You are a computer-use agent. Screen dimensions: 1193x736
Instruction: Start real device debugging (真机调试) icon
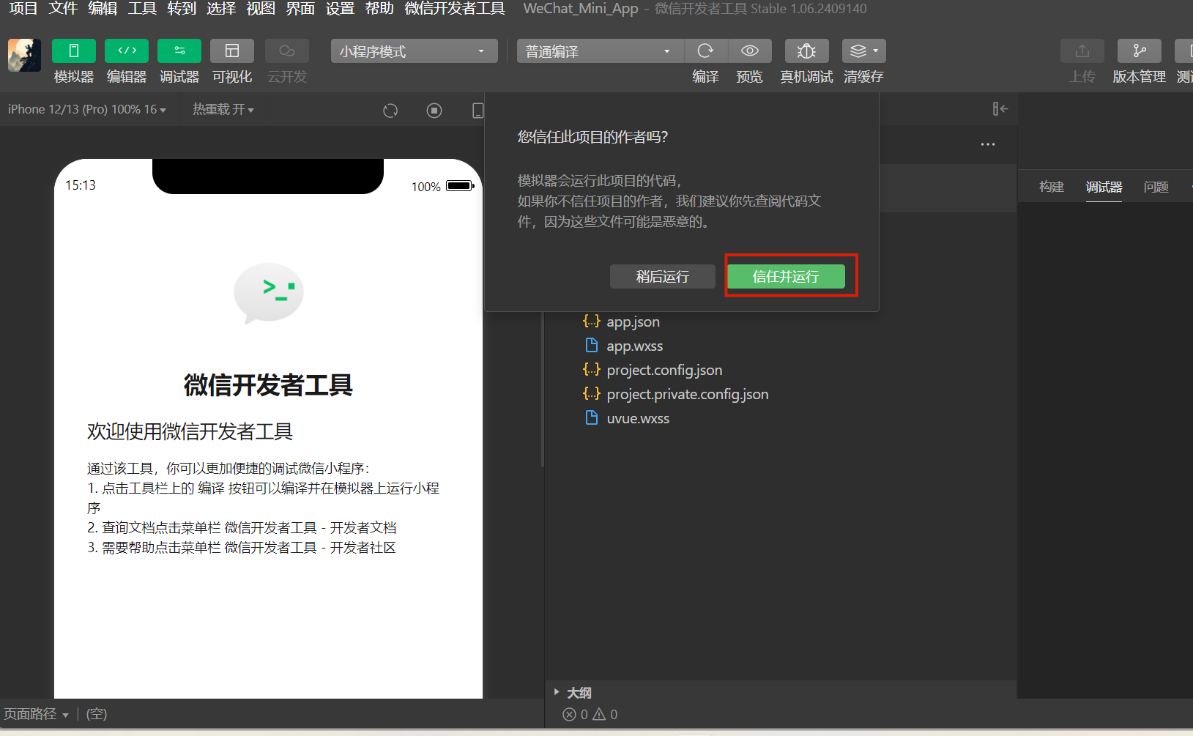(x=806, y=51)
